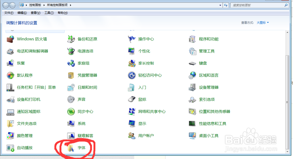
Task: Click the refresh button beside address bar
Action: point(226,5)
